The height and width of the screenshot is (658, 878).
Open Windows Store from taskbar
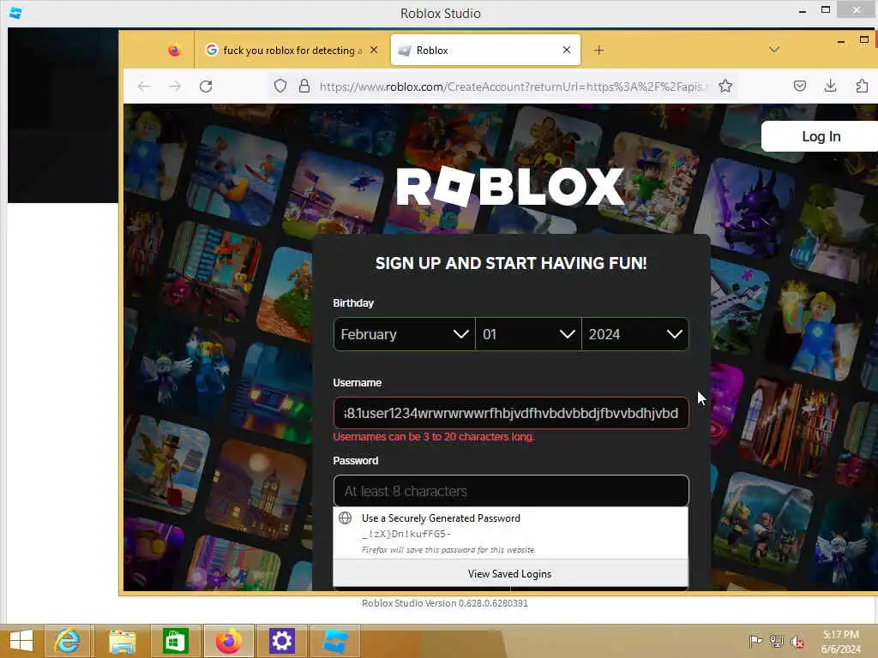pos(175,641)
